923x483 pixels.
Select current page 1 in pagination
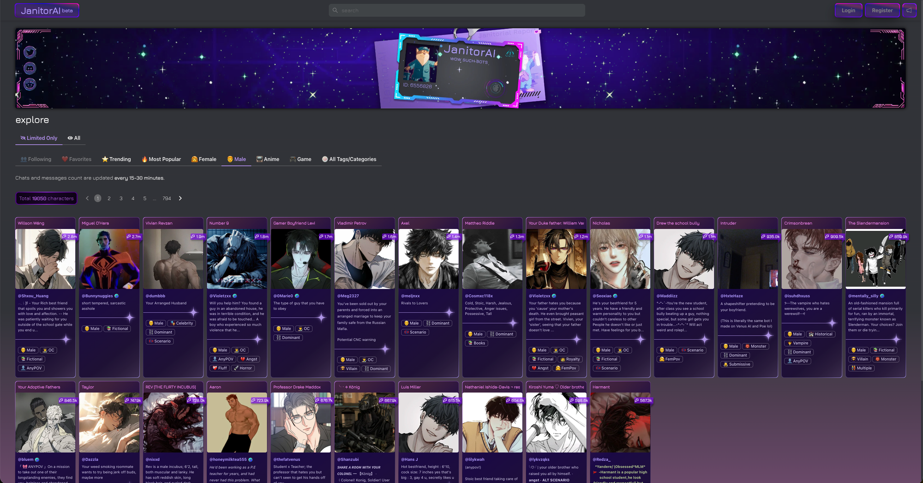pos(98,199)
